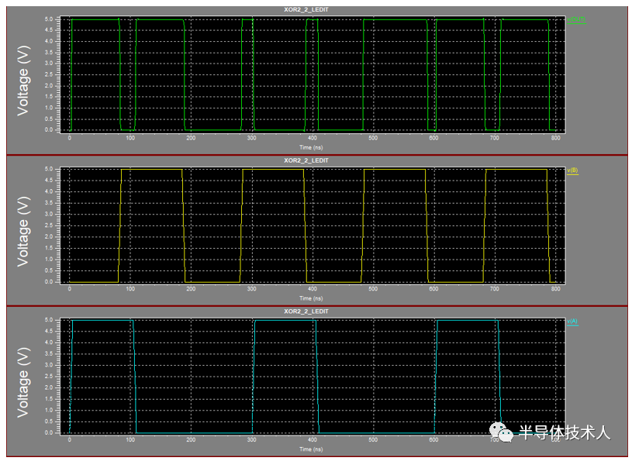
Task: Click the middle chart title XOR2_2_LEDIT
Action: 306,160
